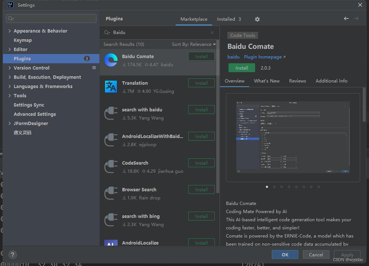
Task: Open the What's New tab
Action: point(267,81)
